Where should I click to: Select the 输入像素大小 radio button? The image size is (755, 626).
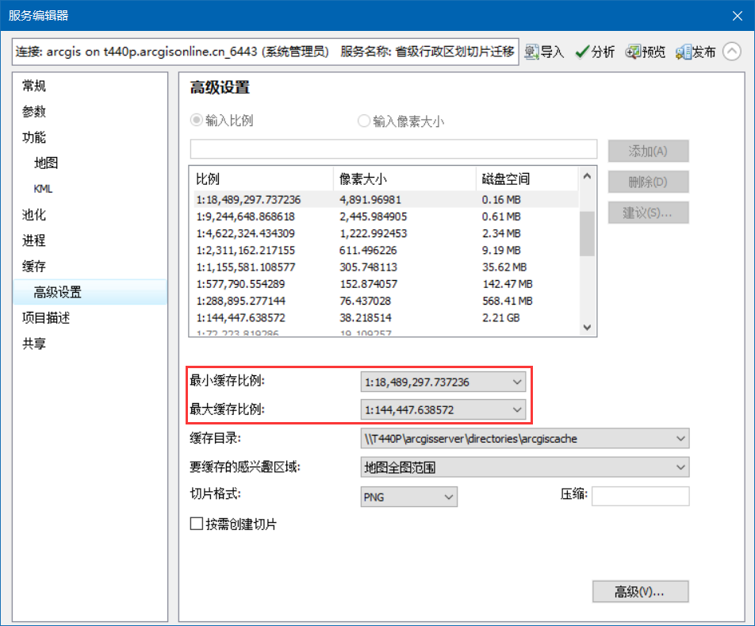tap(363, 121)
